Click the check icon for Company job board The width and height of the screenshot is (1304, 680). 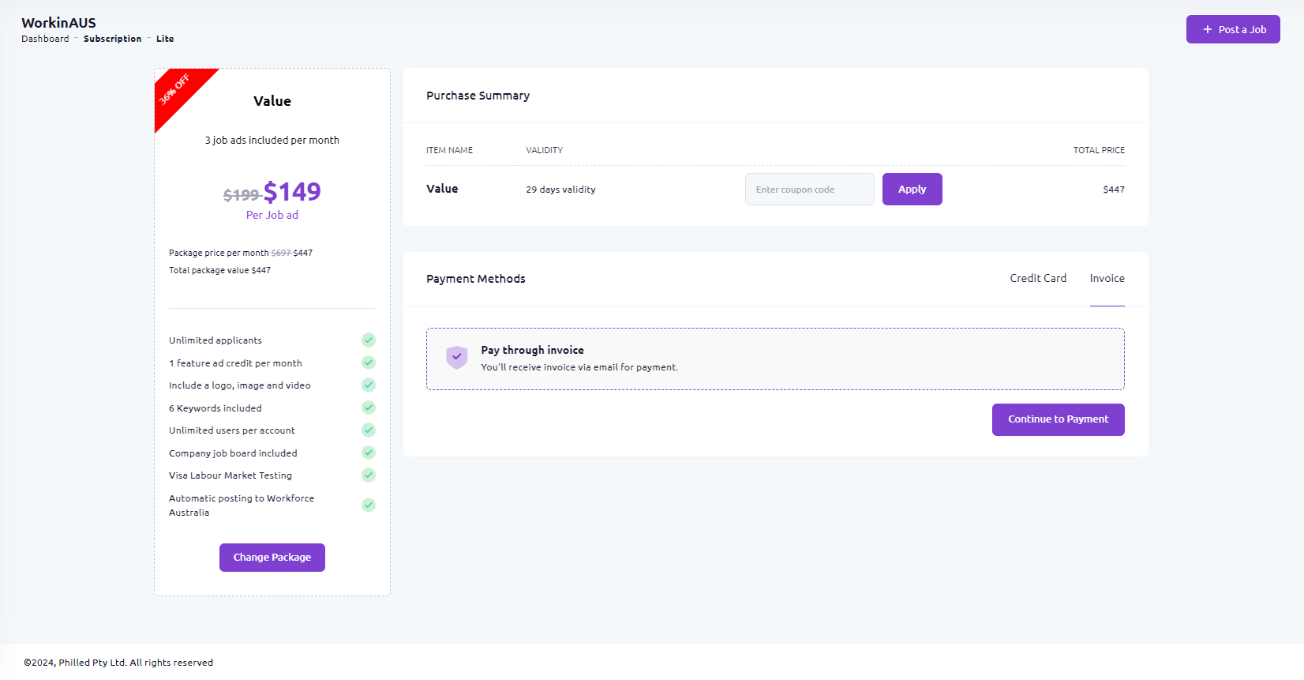tap(369, 453)
